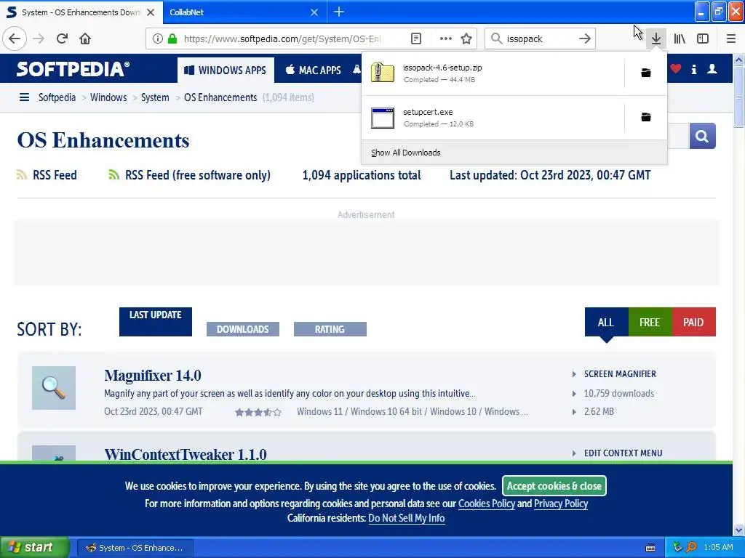745x558 pixels.
Task: Click the SCREEN MAGNIFIER category tag
Action: pos(620,374)
